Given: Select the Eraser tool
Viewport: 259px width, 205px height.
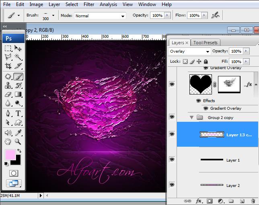Looking at the screenshot, I should click(x=8, y=94).
